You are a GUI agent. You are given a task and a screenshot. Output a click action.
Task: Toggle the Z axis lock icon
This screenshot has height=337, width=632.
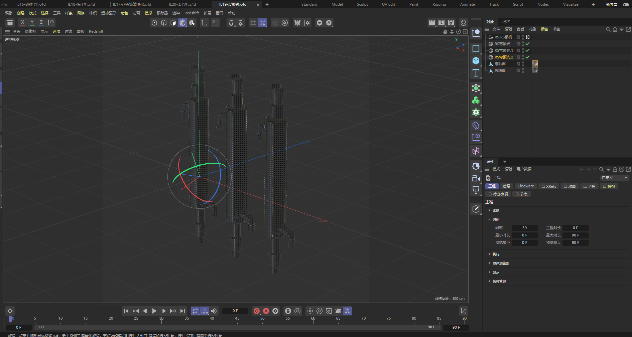tap(41, 23)
